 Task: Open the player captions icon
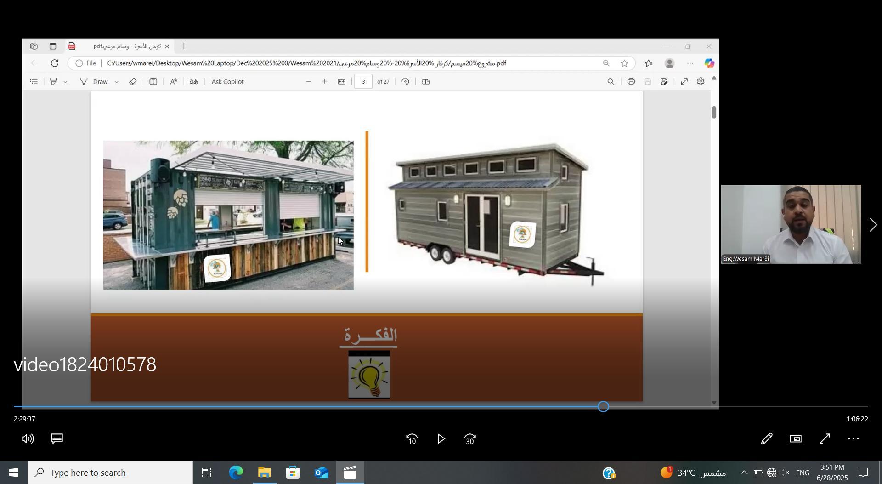(x=57, y=439)
